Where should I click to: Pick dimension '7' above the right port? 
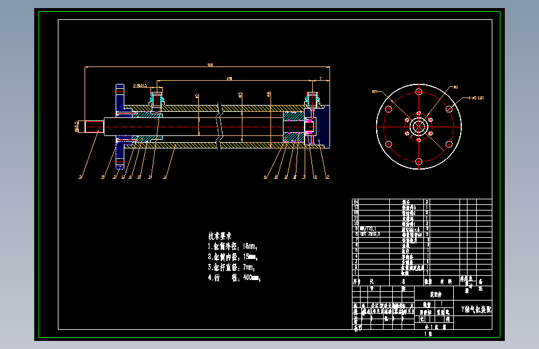coord(320,79)
